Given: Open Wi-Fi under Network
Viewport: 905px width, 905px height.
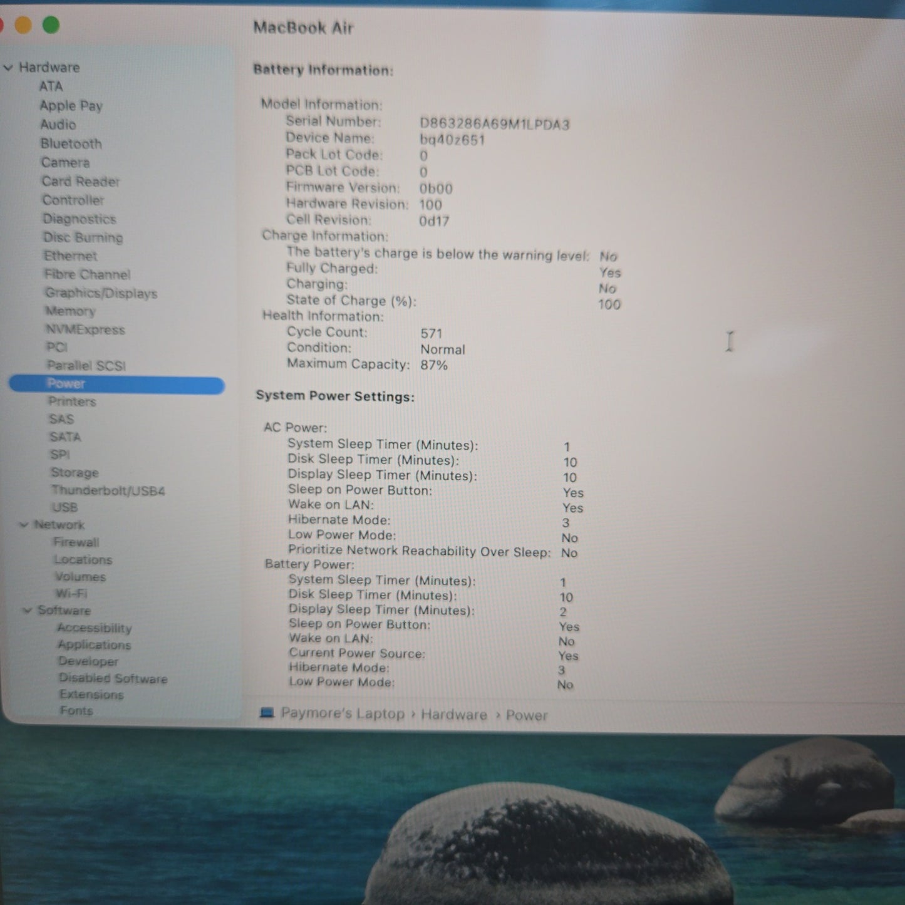Looking at the screenshot, I should click(x=71, y=594).
